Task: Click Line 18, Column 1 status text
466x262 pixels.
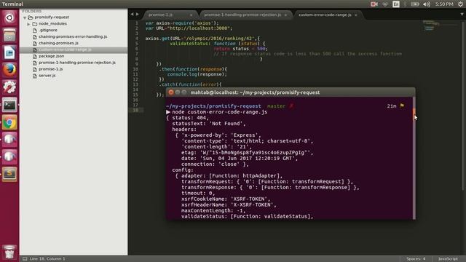Action: click(47, 259)
